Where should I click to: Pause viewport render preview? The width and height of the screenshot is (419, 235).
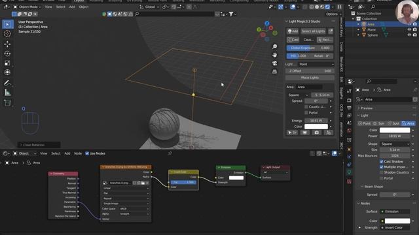[339, 7]
